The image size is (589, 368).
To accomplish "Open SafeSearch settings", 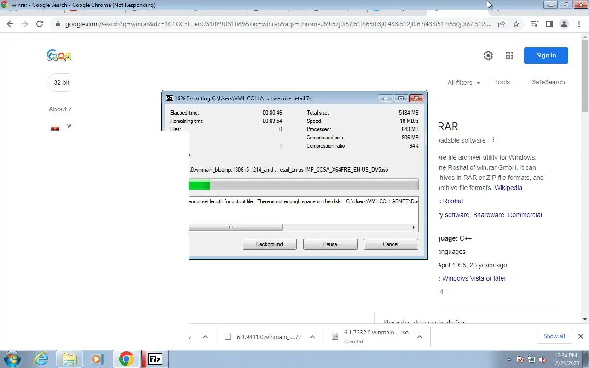I will pos(548,82).
